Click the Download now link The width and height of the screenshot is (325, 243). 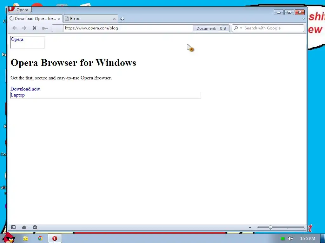25,89
